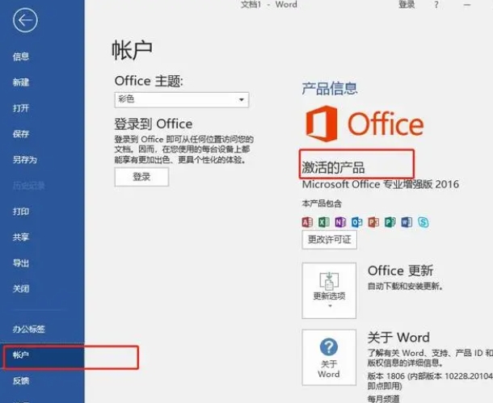Minimize the Word window
493x403 pixels.
pyautogui.click(x=467, y=5)
